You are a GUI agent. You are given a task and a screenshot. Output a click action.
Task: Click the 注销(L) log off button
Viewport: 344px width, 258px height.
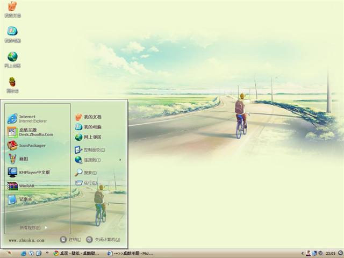click(70, 240)
